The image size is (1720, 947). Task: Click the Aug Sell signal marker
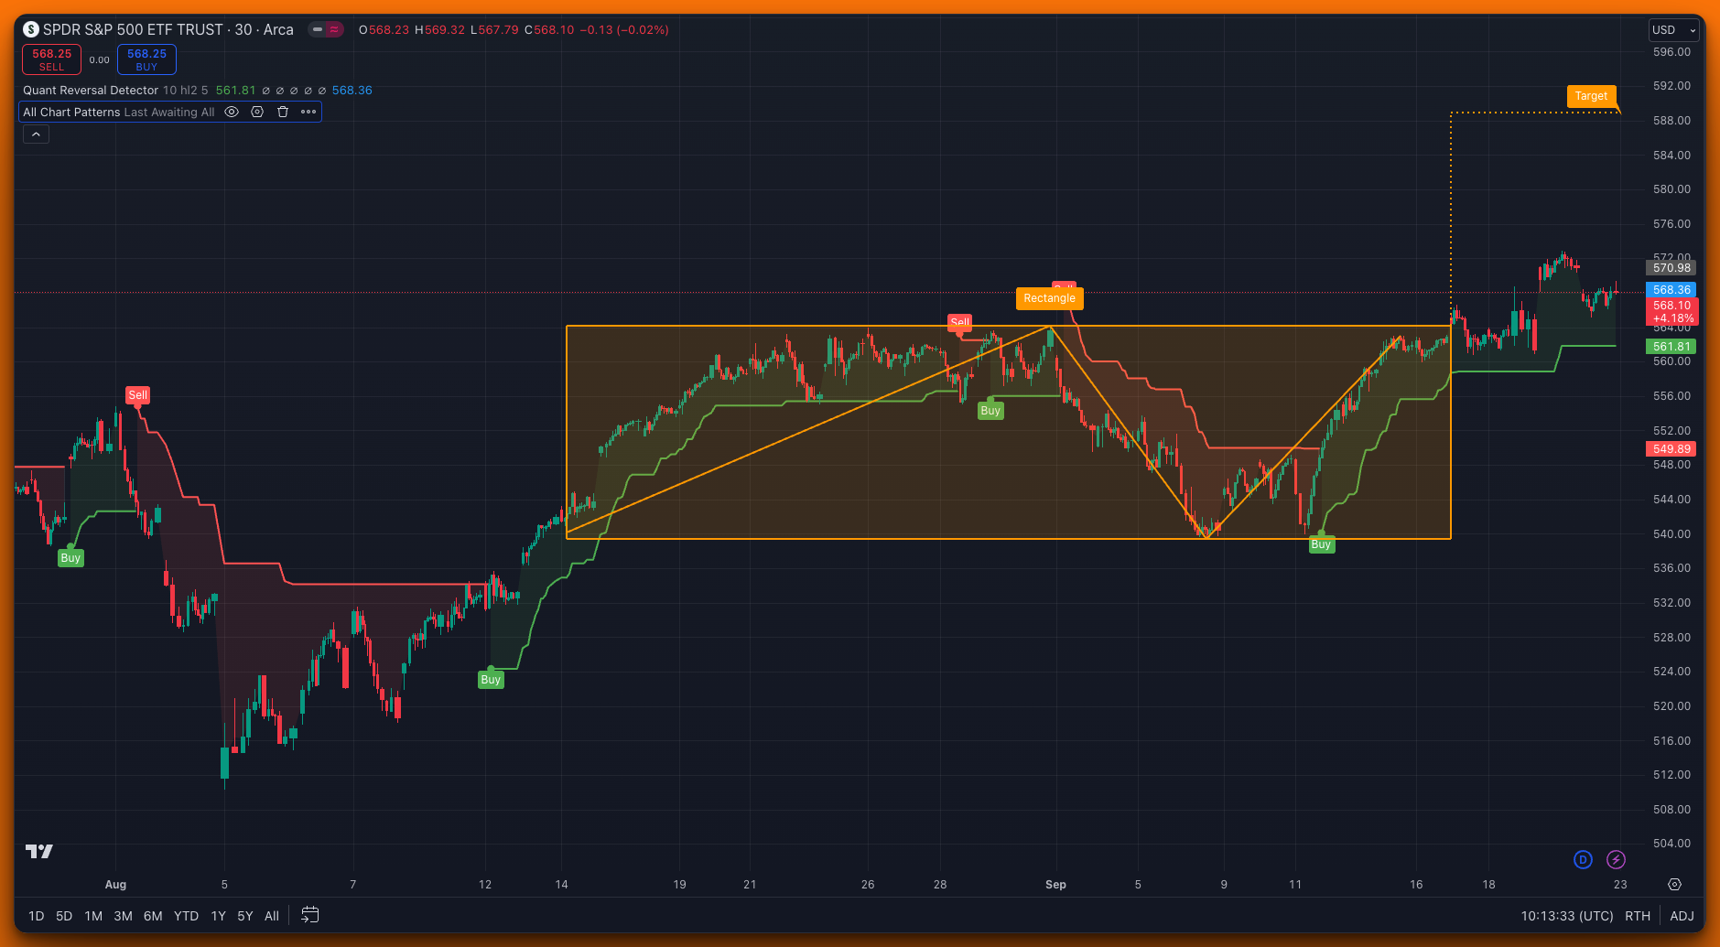137,395
